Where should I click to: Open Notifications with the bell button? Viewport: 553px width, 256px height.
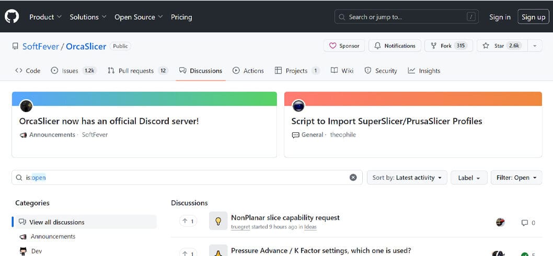point(395,46)
